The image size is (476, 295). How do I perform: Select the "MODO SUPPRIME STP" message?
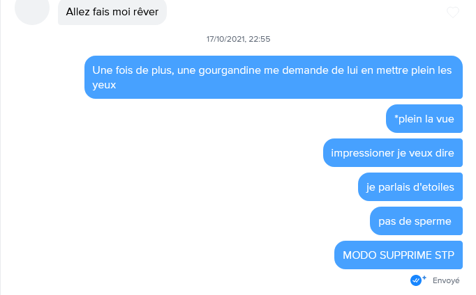coord(399,255)
